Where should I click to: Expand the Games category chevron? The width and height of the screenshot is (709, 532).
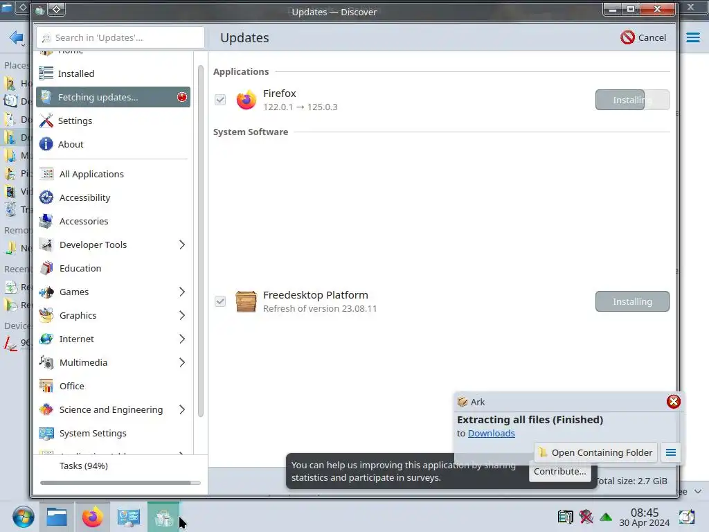(182, 292)
